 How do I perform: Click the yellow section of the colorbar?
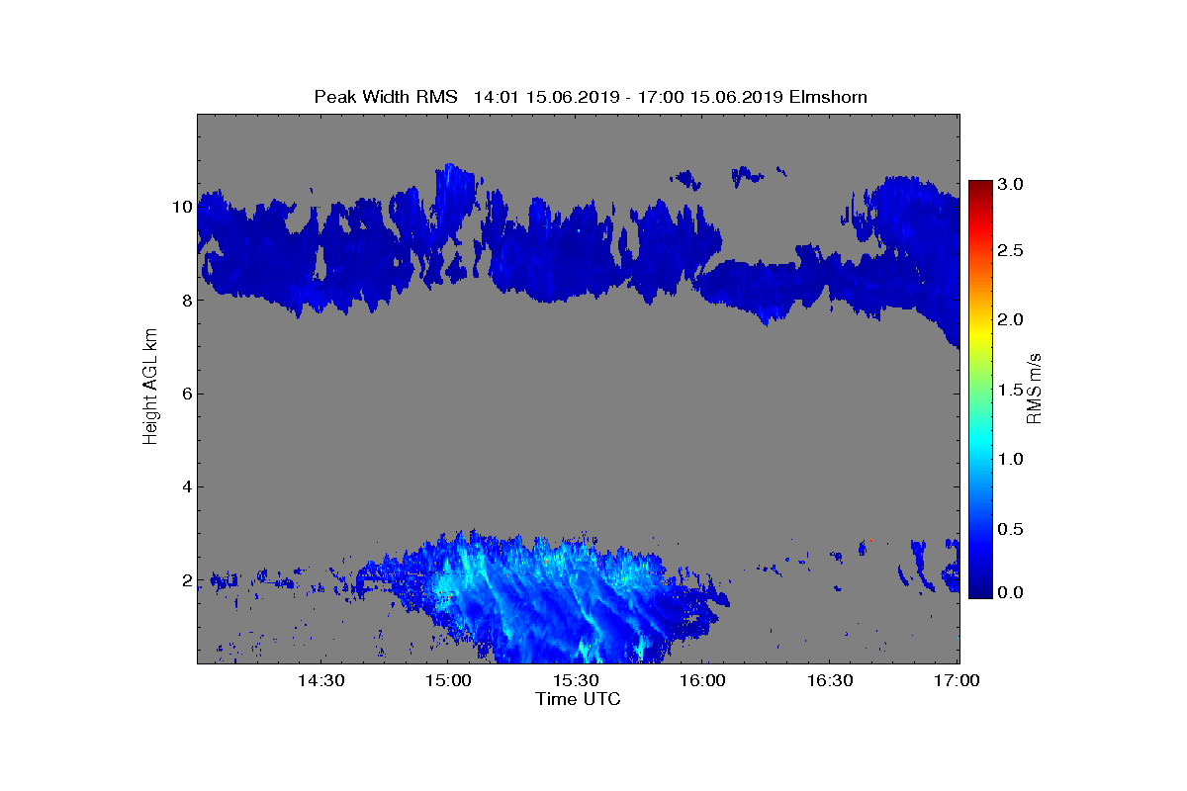tap(980, 336)
